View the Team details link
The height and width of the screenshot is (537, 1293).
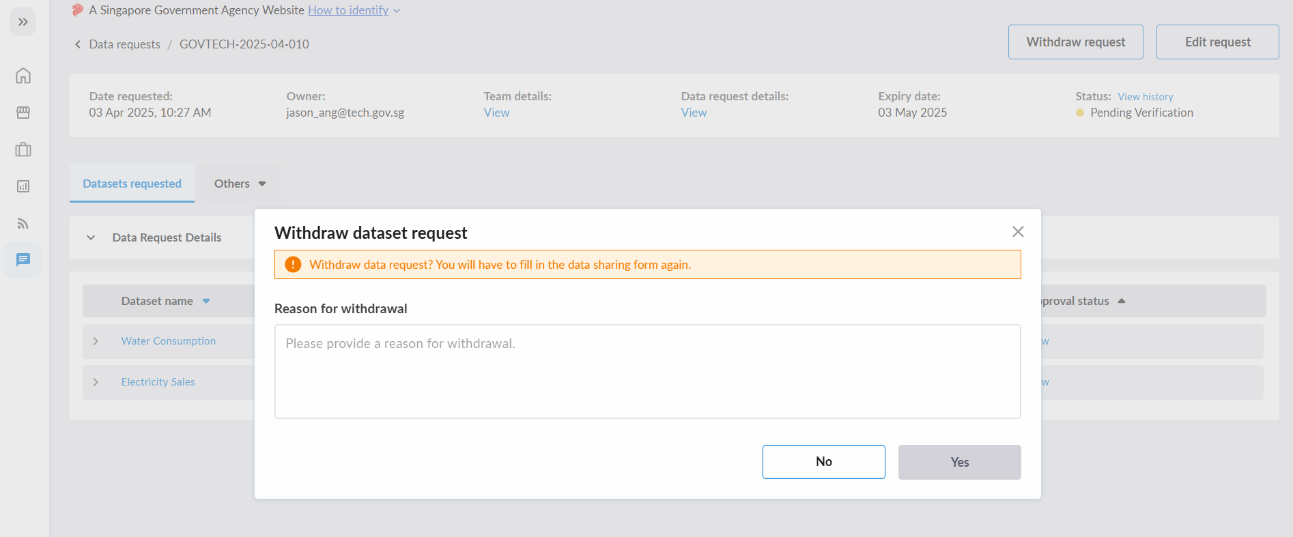496,113
